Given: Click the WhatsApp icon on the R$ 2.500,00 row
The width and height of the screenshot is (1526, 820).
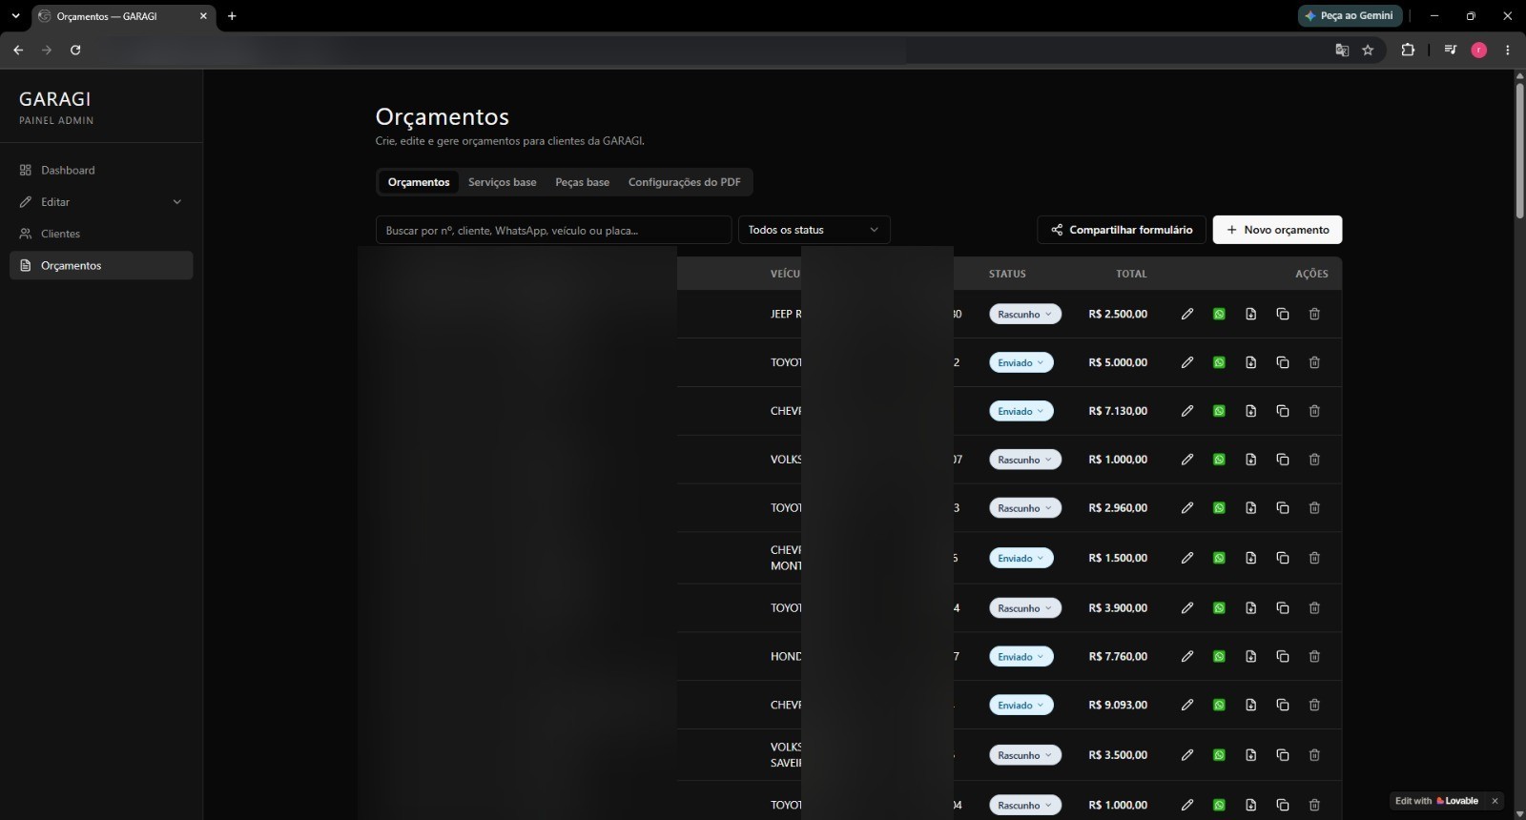Looking at the screenshot, I should click(1219, 314).
